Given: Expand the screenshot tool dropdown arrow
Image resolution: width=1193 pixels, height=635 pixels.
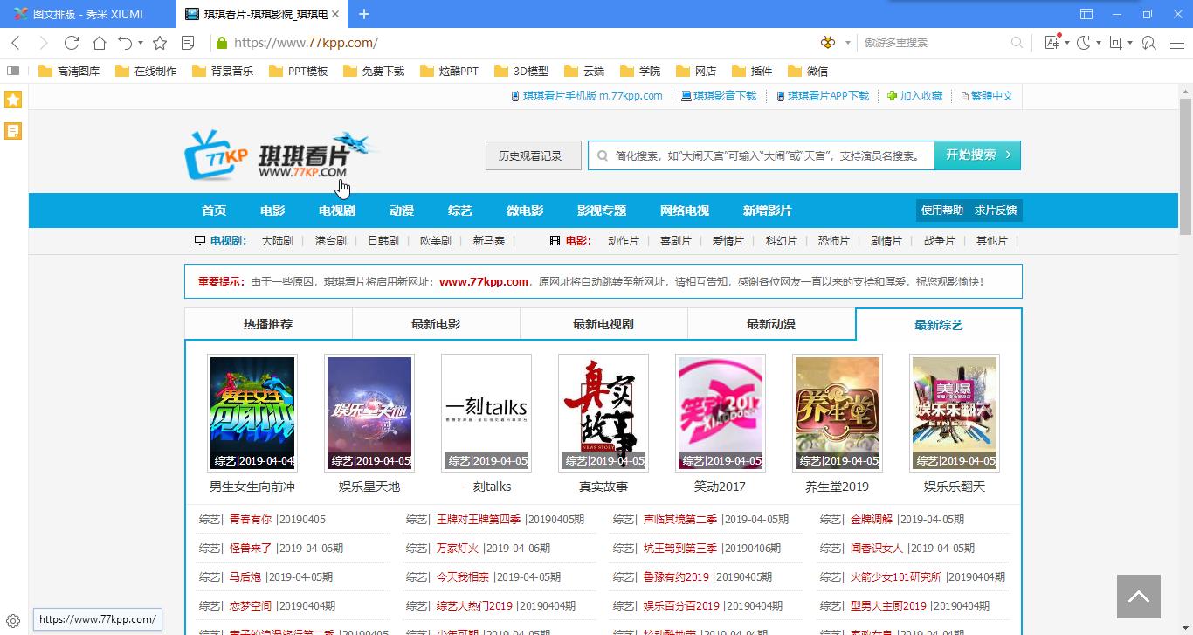Looking at the screenshot, I should tap(1129, 42).
